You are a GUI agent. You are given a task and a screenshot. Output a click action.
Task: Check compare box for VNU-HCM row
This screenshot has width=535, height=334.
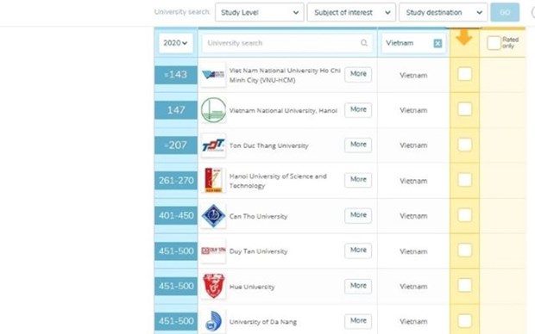coord(465,74)
